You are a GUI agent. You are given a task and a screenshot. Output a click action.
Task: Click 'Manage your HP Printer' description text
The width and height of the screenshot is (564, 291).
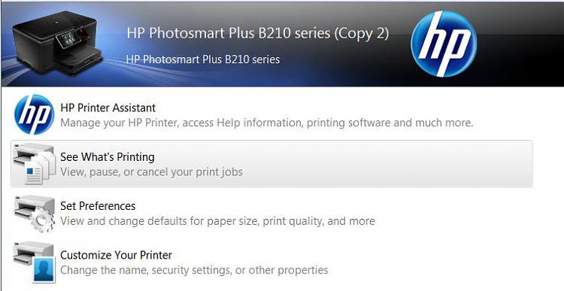[x=266, y=123]
